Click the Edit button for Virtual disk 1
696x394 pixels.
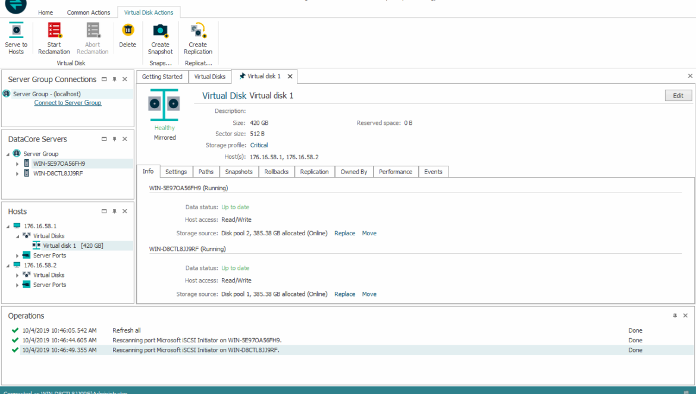pyautogui.click(x=678, y=96)
